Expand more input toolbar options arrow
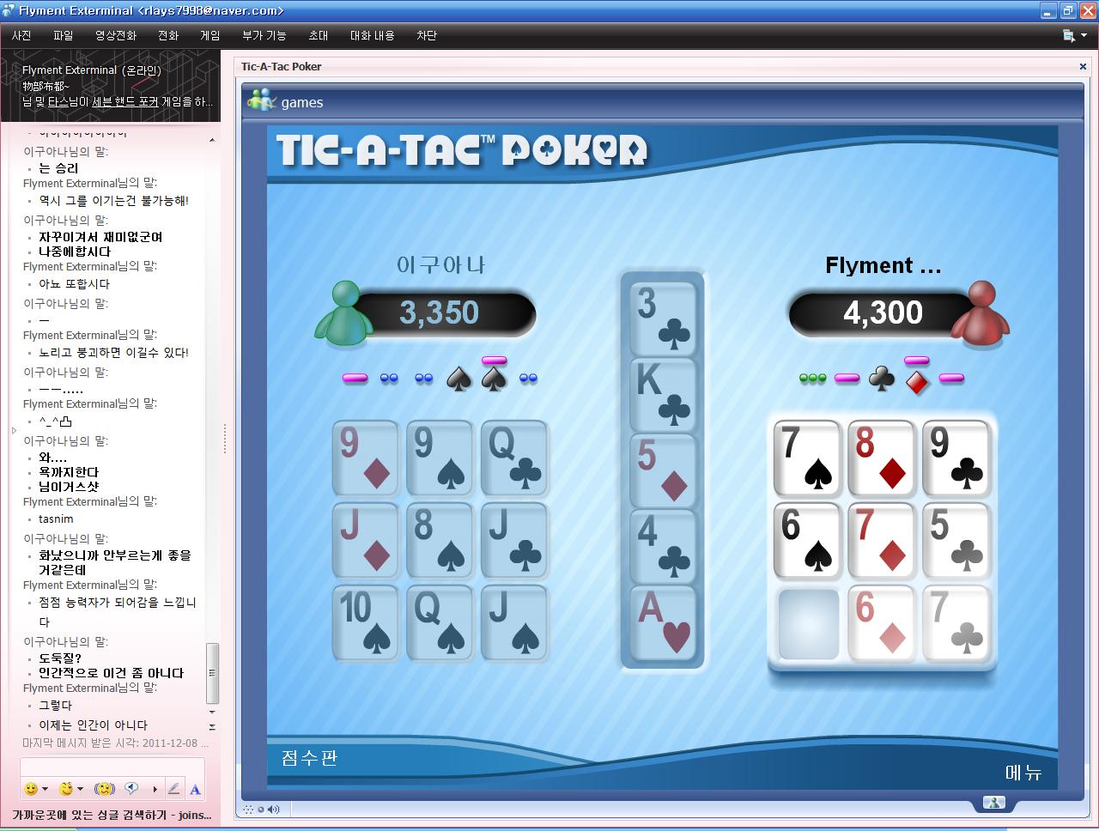Image resolution: width=1099 pixels, height=831 pixels. (155, 789)
